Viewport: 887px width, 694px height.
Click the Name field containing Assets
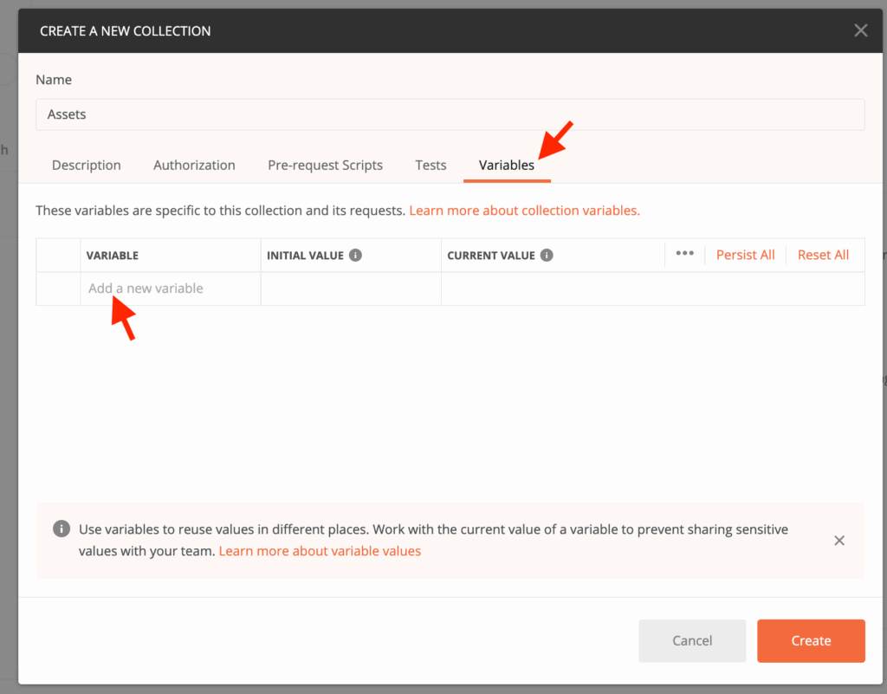click(450, 114)
